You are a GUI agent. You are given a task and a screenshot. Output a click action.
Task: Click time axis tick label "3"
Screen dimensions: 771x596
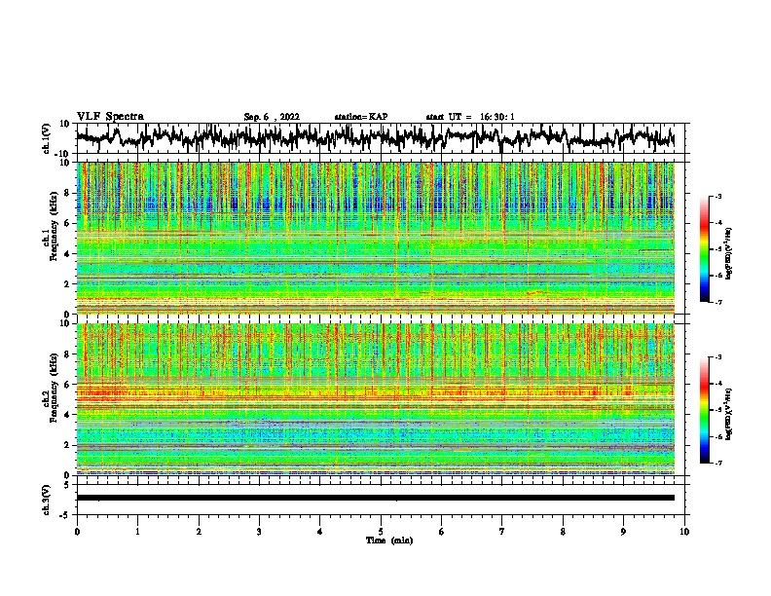point(259,532)
